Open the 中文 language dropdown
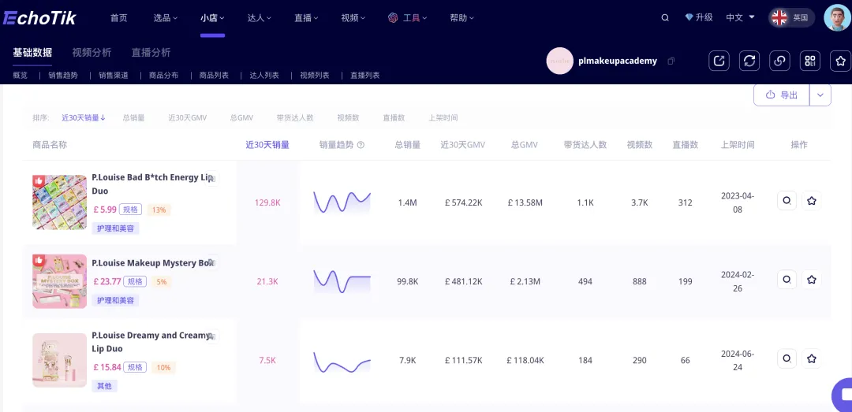 740,17
